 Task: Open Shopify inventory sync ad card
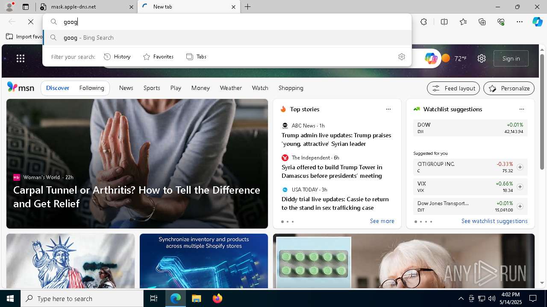pyautogui.click(x=204, y=261)
